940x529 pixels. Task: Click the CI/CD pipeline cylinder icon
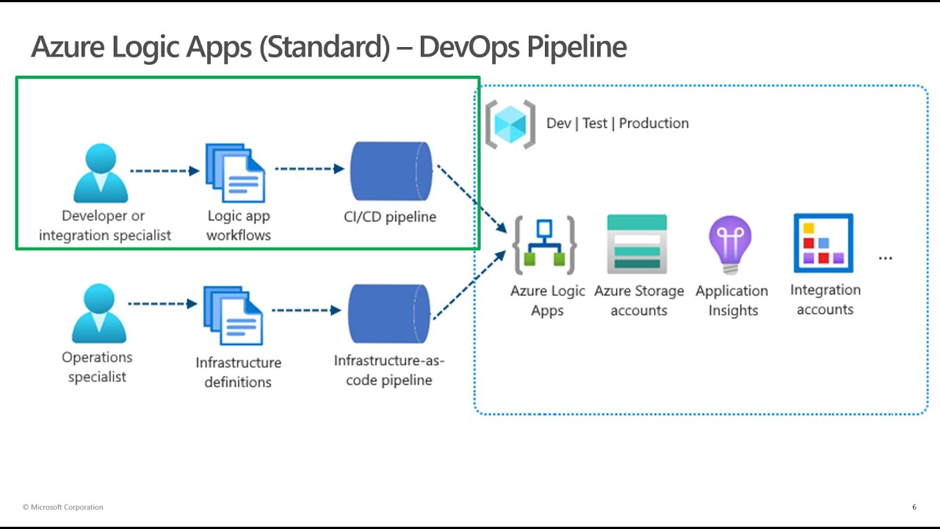point(392,171)
